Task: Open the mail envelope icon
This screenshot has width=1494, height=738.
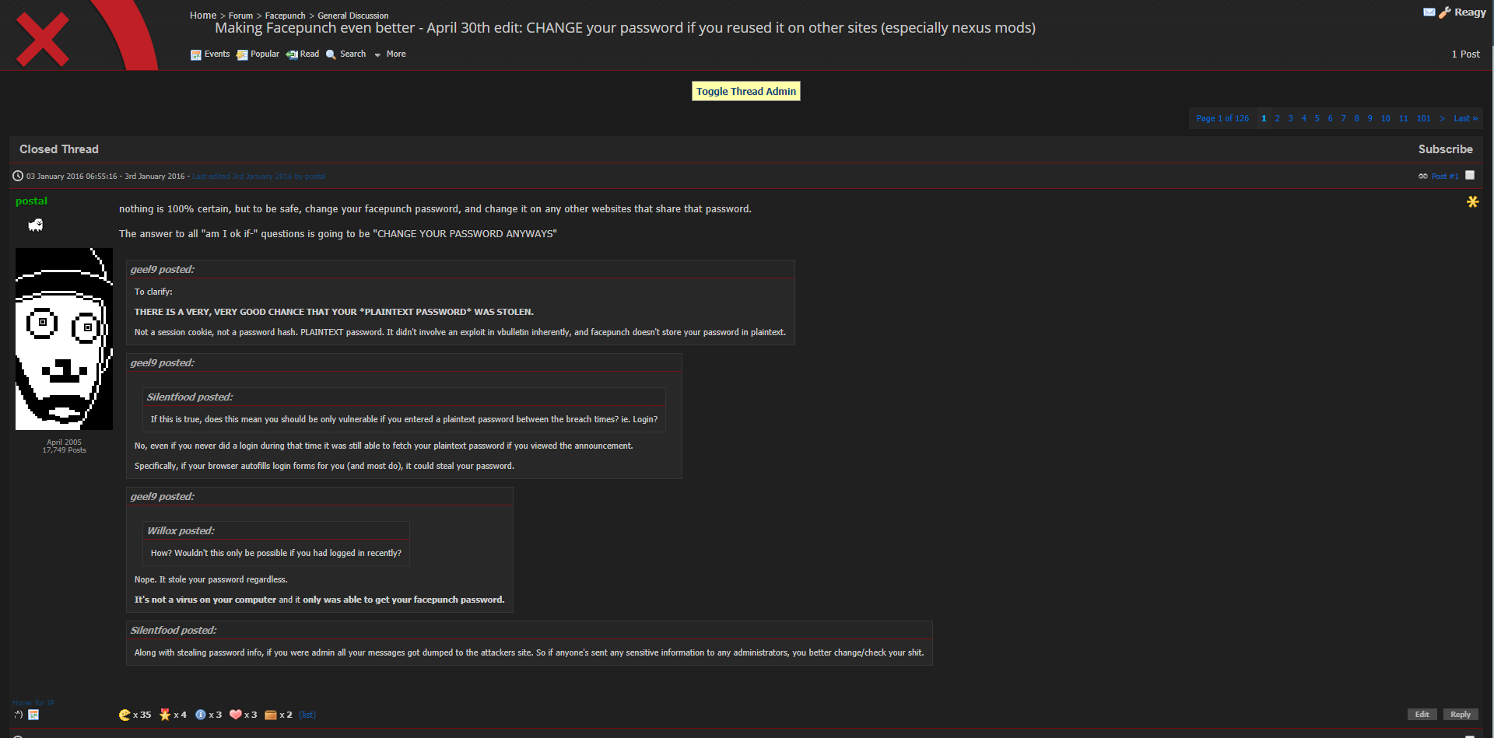Action: coord(1429,12)
